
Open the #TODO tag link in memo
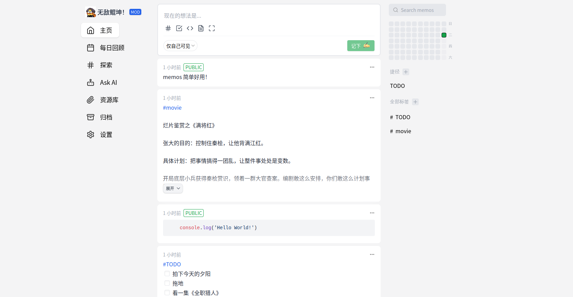[172, 264]
